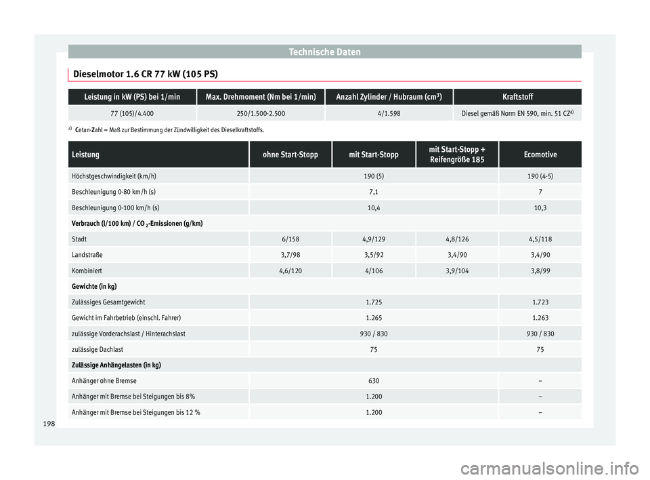
Task: Click the 'ohne Start-Stopp' column header
Action: coord(290,155)
